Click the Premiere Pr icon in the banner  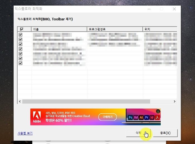click(x=147, y=117)
